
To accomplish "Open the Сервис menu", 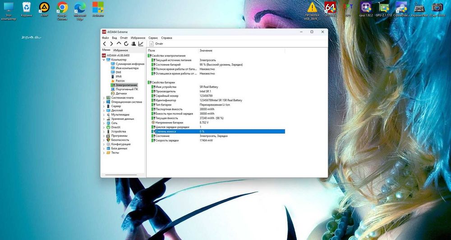I will click(153, 38).
